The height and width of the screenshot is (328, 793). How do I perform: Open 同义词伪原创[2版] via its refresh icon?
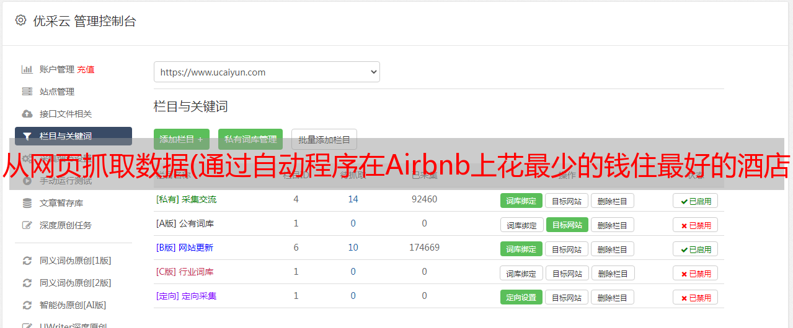[x=27, y=283]
